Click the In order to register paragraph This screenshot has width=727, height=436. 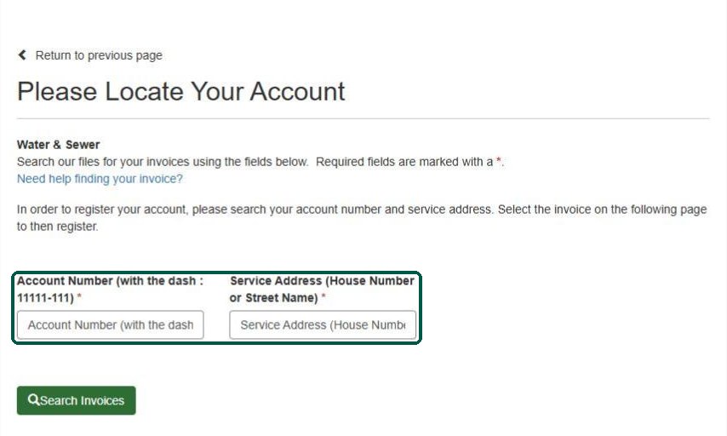pyautogui.click(x=362, y=218)
